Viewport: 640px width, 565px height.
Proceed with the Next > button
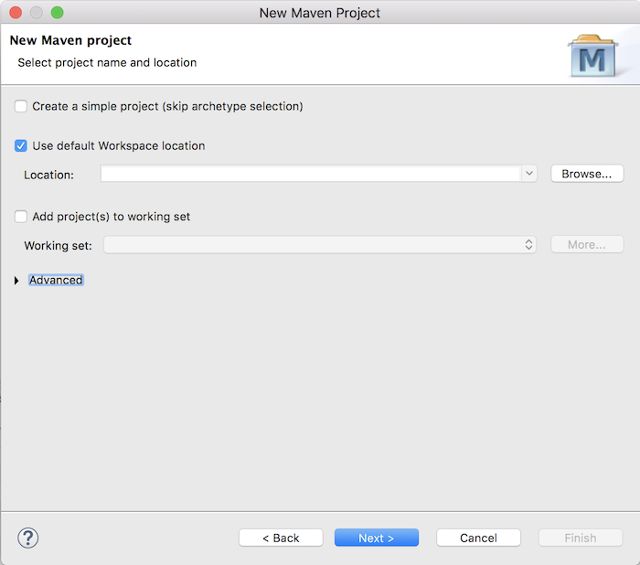click(x=377, y=538)
